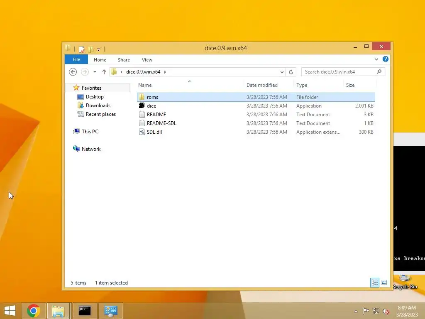The height and width of the screenshot is (319, 425).
Task: Click the dice.0.9.win.x64 breadcrumb in address bar
Action: (x=143, y=72)
